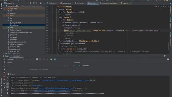Print console output icon
The height and width of the screenshot is (97, 172).
[8, 90]
